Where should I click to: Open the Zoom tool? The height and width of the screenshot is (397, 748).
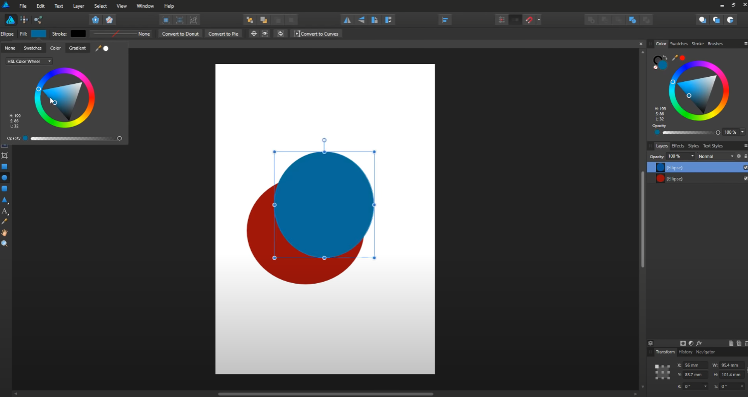pos(5,243)
